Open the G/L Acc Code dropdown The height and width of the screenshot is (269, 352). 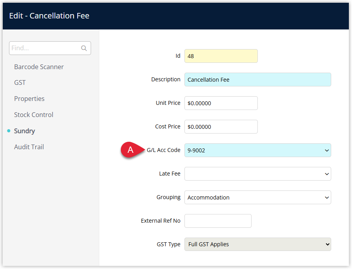click(258, 150)
